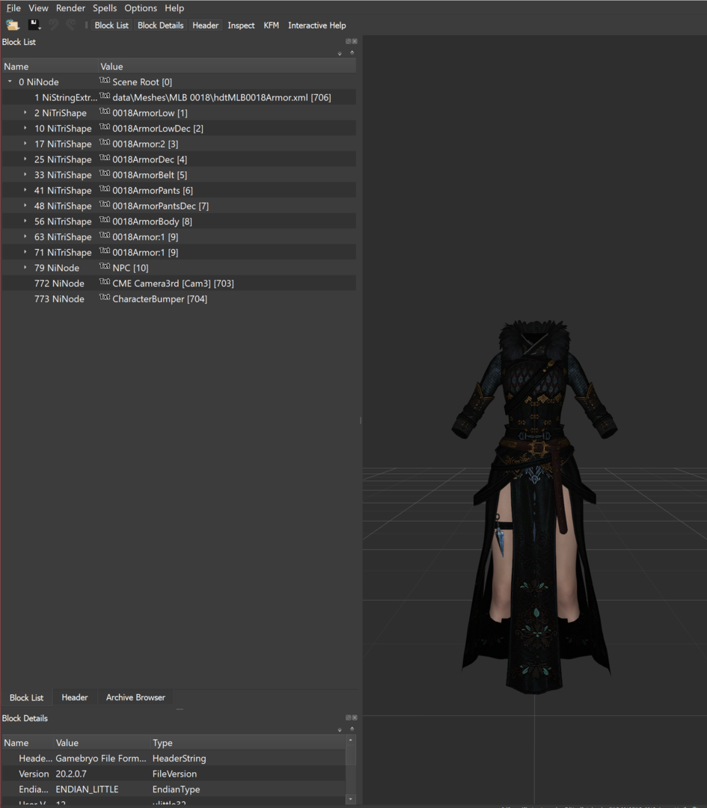Screen dimensions: 707x808
Task: Toggle Header toolbar button
Action: click(205, 25)
